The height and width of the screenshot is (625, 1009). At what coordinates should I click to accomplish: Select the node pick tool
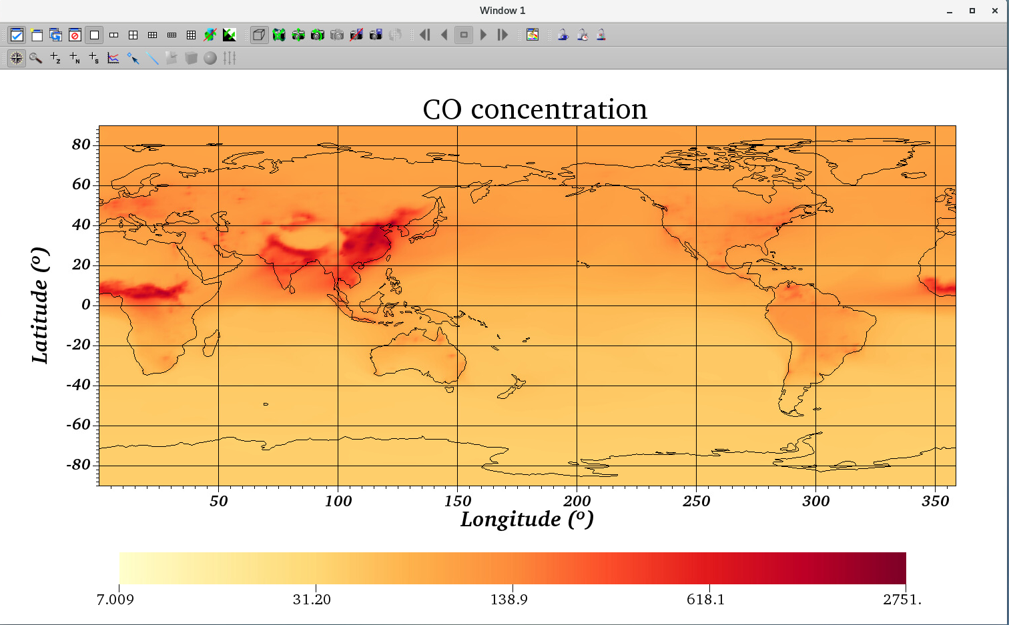click(75, 59)
